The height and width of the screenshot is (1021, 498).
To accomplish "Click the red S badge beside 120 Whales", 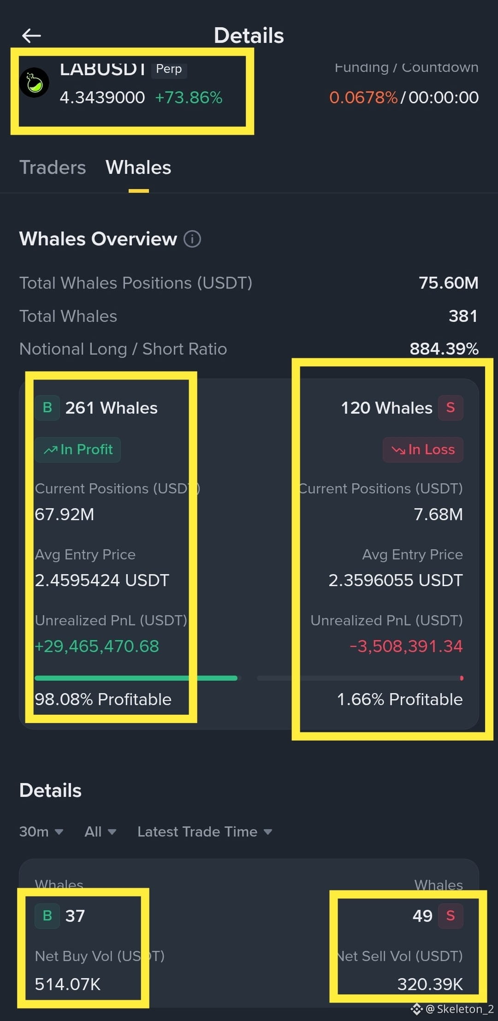I will click(x=451, y=408).
